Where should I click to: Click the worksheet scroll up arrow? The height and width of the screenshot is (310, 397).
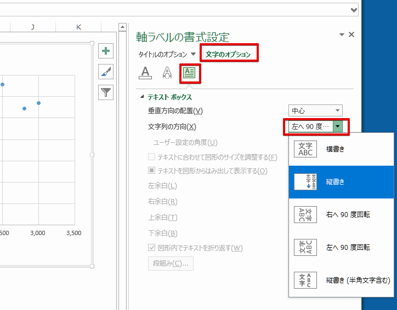pyautogui.click(x=122, y=27)
